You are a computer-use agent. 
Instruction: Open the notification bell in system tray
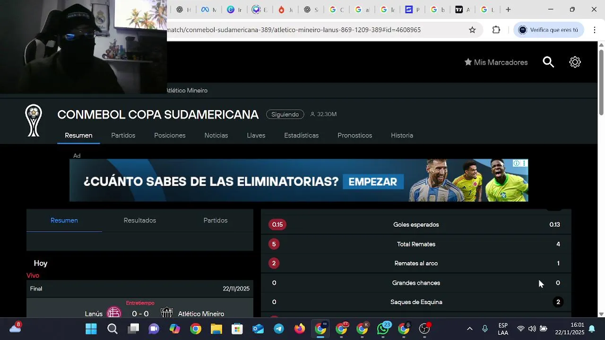click(x=592, y=329)
